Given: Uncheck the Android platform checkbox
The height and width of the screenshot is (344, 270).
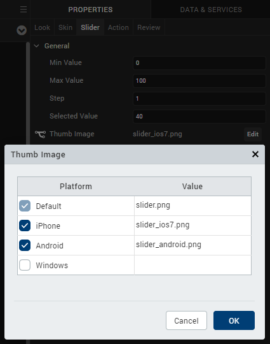Looking at the screenshot, I should pyautogui.click(x=25, y=245).
